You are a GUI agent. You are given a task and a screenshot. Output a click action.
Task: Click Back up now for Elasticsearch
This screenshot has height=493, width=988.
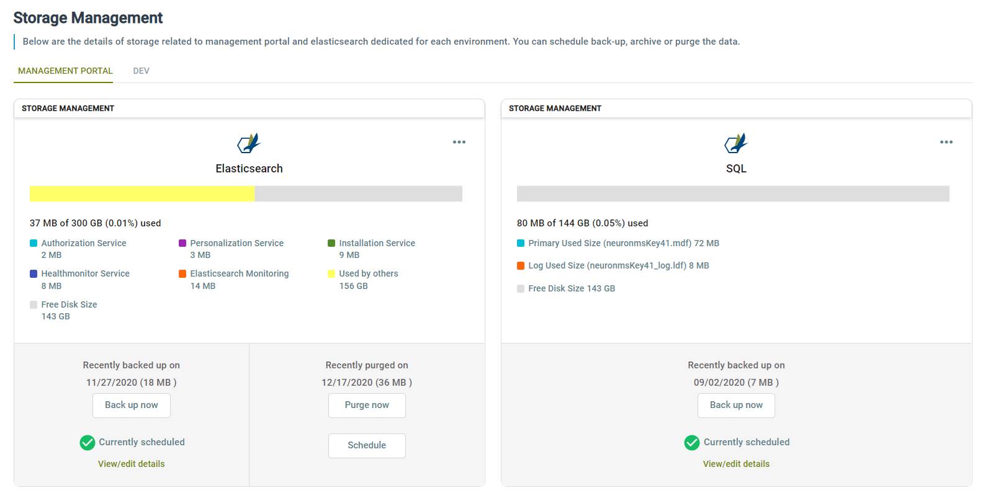click(x=132, y=405)
